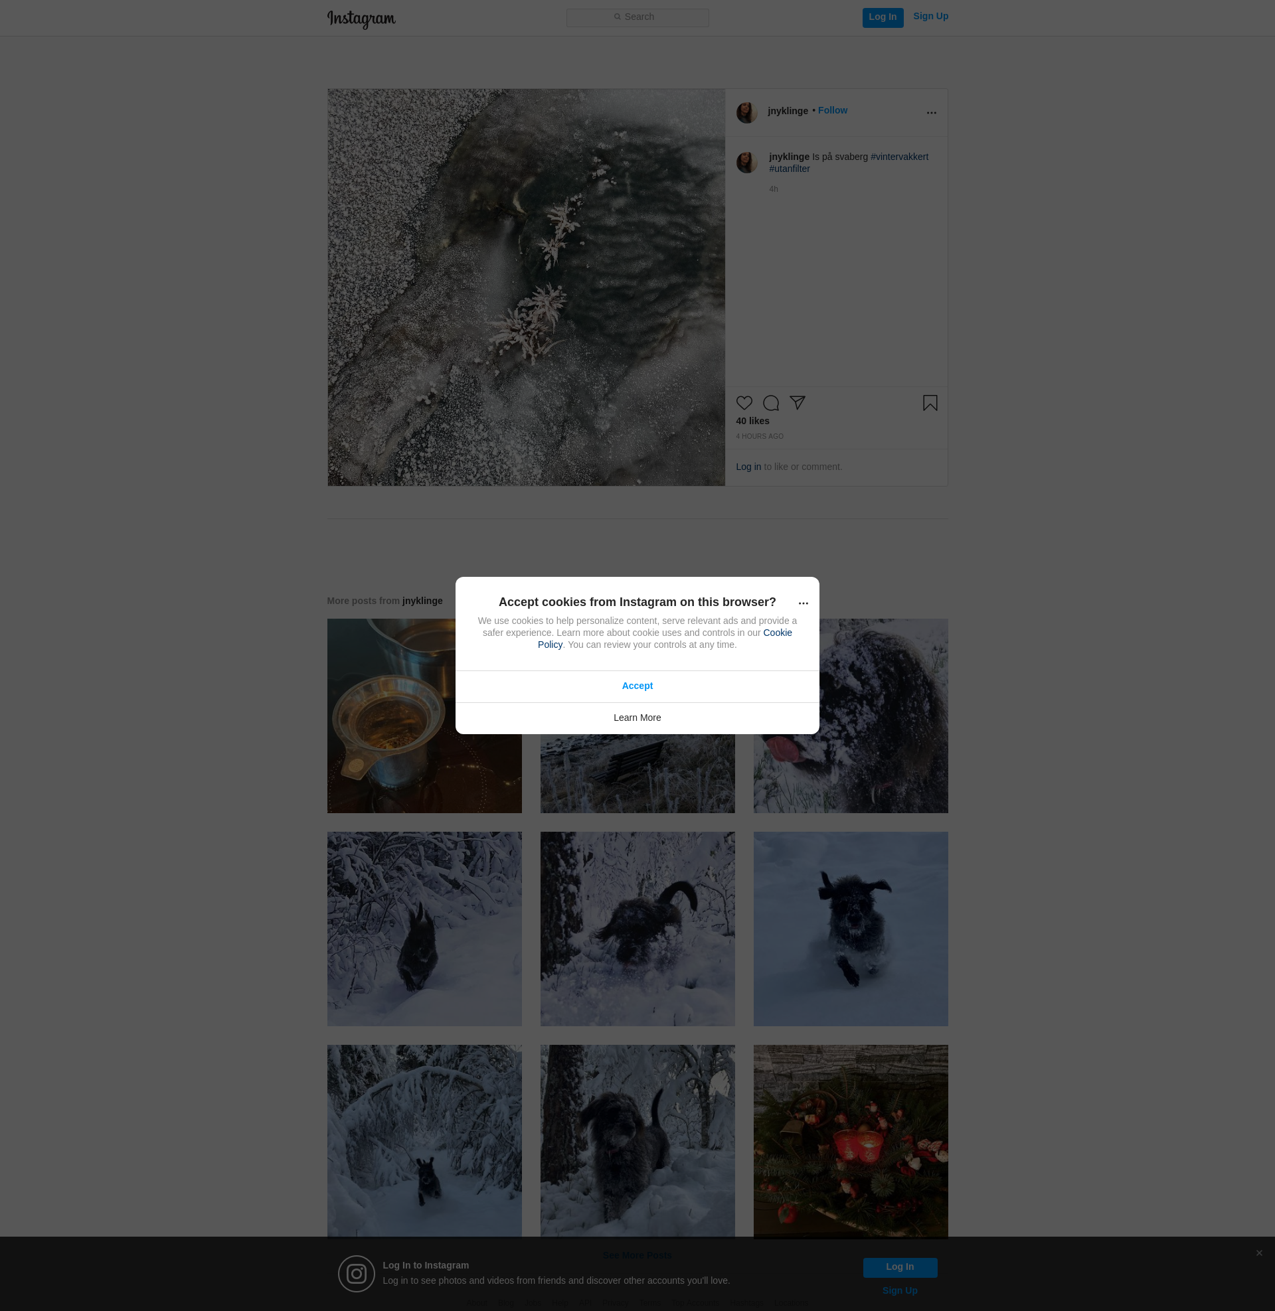The width and height of the screenshot is (1275, 1311).
Task: Click the Instagram logo in header
Action: pos(361,19)
